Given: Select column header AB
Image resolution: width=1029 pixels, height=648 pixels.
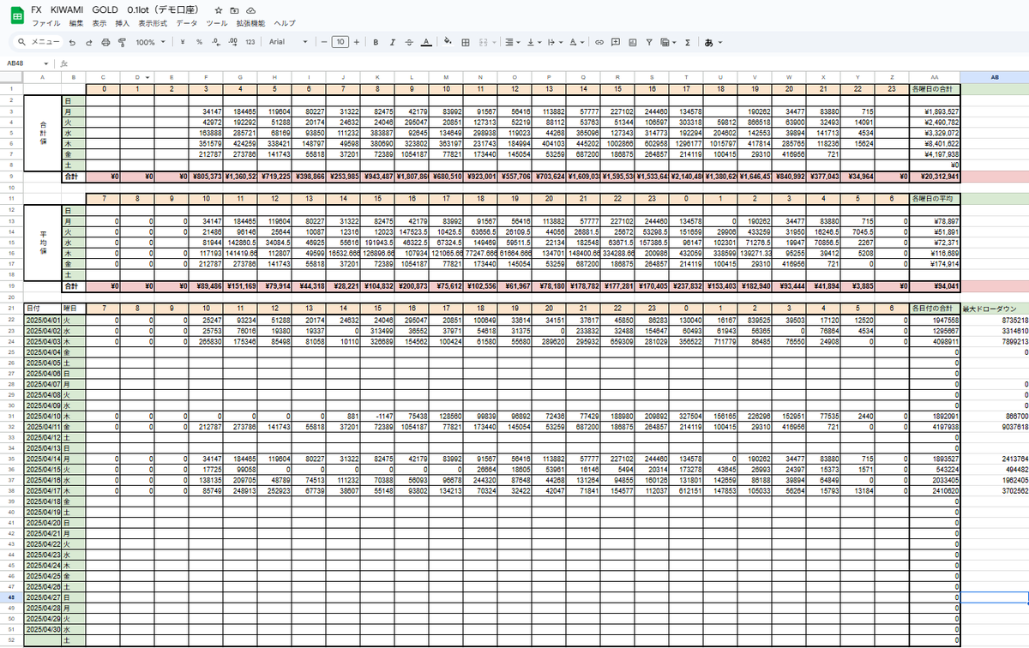Looking at the screenshot, I should [995, 78].
